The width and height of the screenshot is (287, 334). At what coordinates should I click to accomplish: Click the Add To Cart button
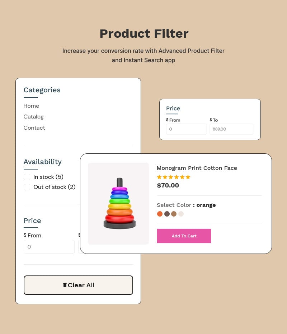[184, 236]
